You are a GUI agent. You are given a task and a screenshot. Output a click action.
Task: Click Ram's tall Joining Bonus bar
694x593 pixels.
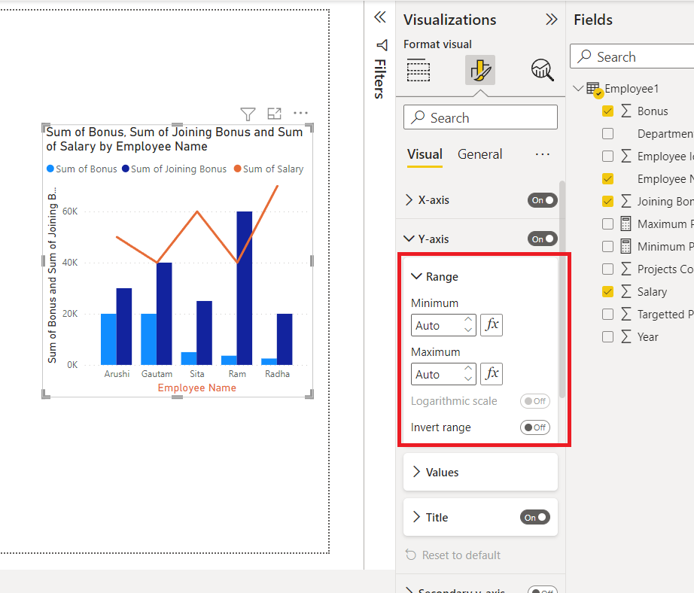pos(245,288)
